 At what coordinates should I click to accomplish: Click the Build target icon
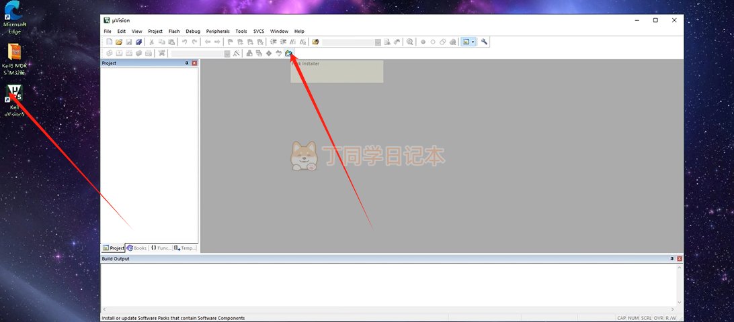click(119, 53)
